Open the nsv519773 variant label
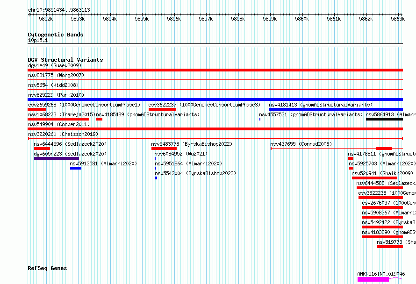The height and width of the screenshot is (284, 416). (x=396, y=242)
